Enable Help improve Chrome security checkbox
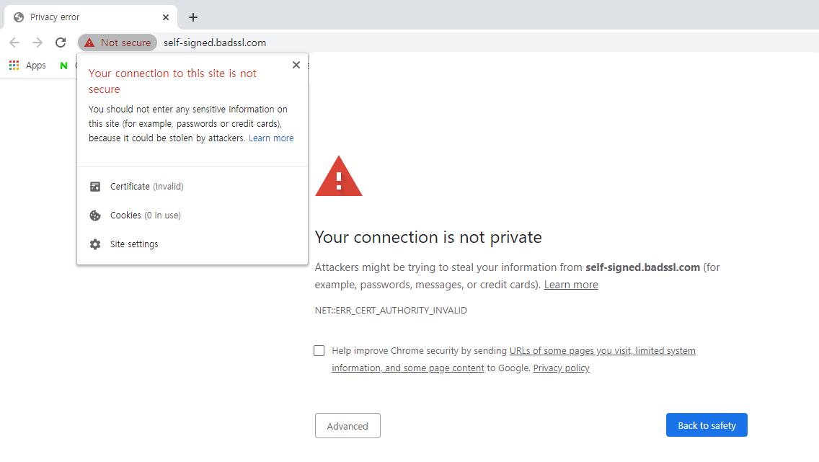Image resolution: width=819 pixels, height=462 pixels. 319,351
